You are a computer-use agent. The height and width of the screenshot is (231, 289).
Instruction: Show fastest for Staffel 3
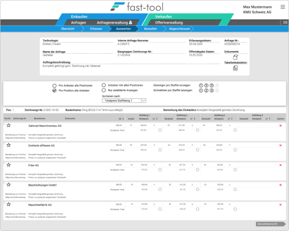click(x=211, y=90)
